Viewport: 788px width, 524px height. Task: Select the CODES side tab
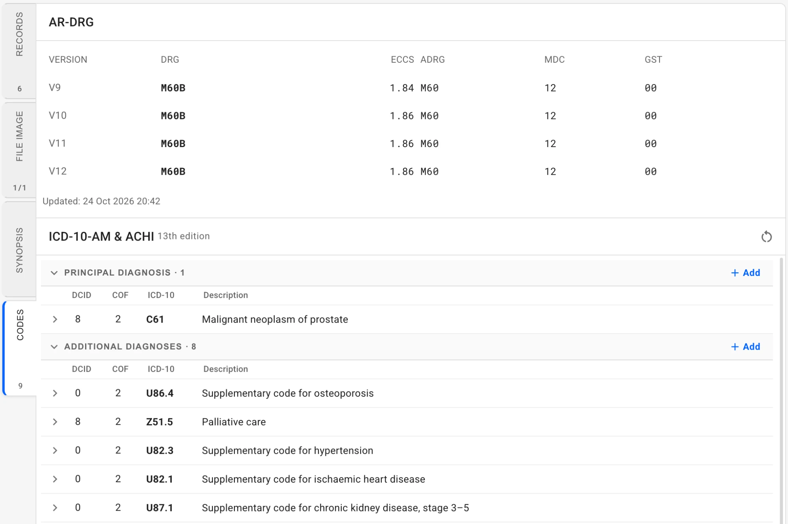pyautogui.click(x=20, y=349)
